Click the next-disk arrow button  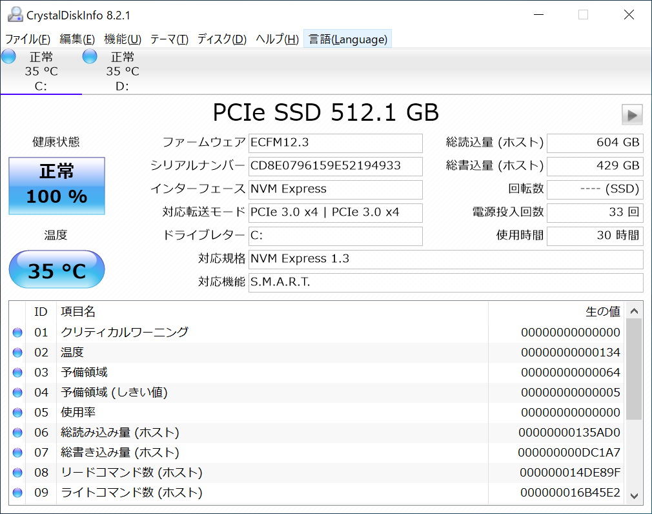point(632,114)
